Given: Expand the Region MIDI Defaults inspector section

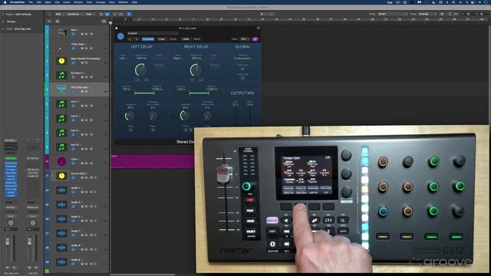Looking at the screenshot, I should click(3, 15).
